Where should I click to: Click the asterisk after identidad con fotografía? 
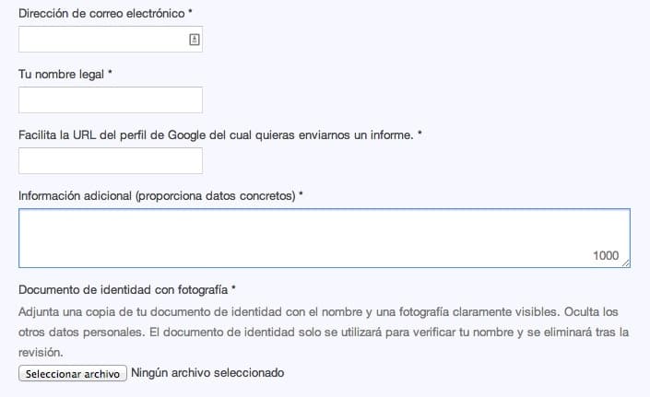click(234, 289)
